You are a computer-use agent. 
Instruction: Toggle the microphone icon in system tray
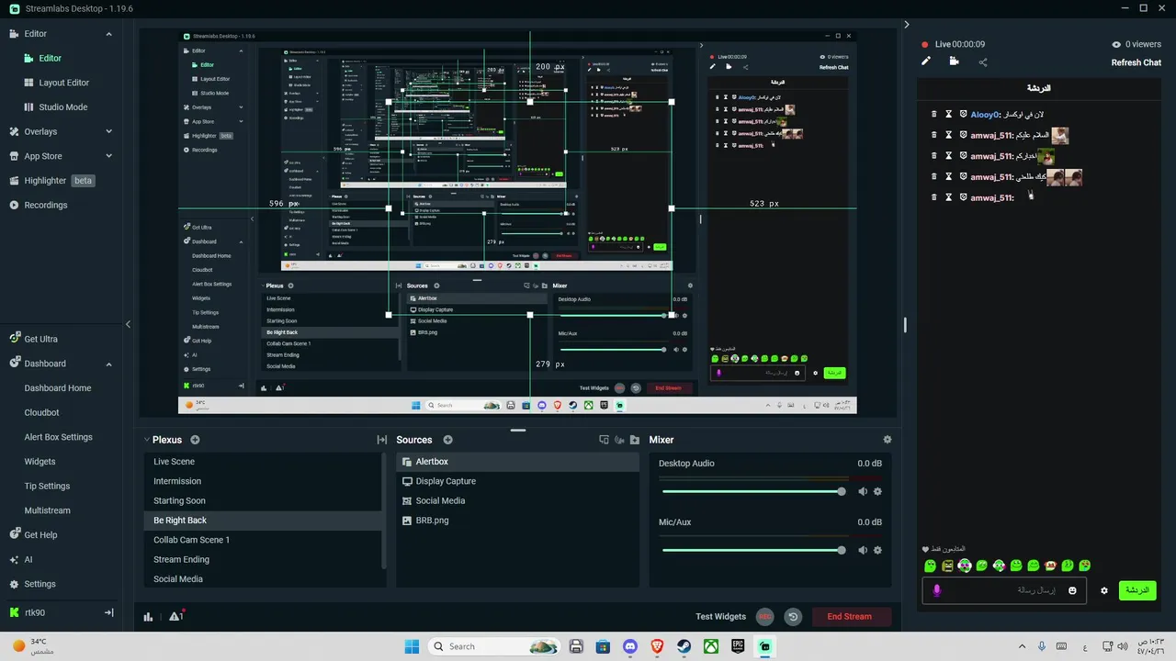click(1042, 646)
